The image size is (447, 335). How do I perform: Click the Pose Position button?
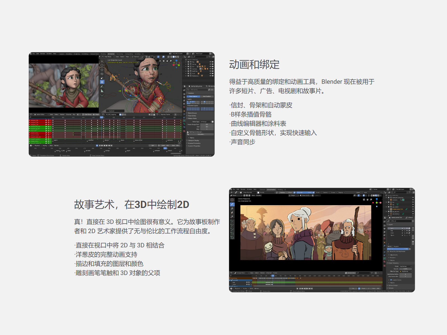[193, 96]
